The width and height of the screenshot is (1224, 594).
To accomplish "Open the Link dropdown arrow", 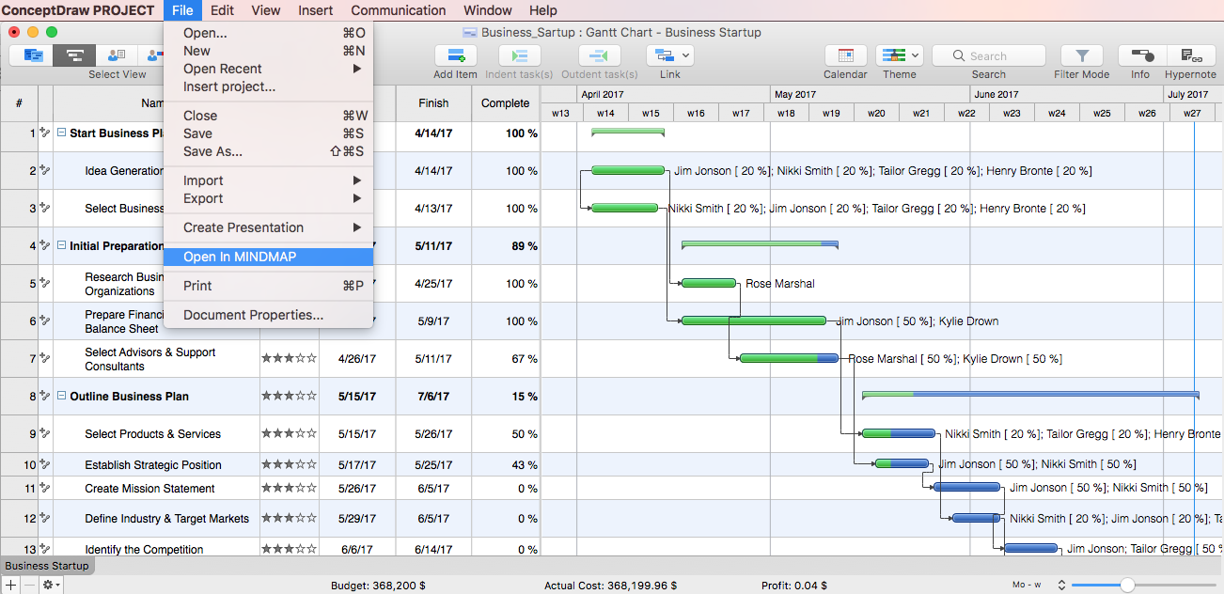I will pos(686,55).
